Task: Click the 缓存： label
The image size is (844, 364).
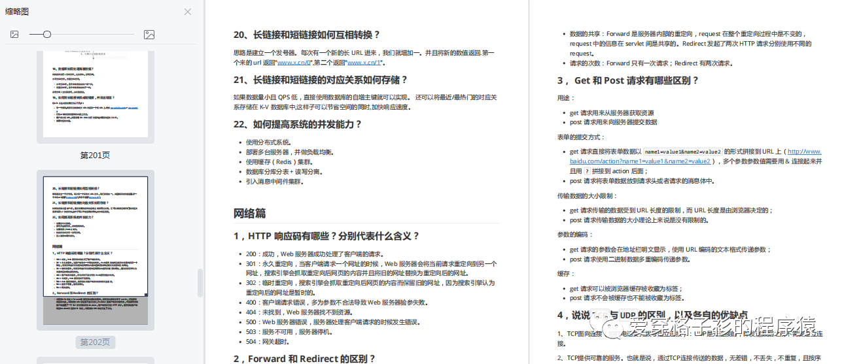Action: coord(566,274)
